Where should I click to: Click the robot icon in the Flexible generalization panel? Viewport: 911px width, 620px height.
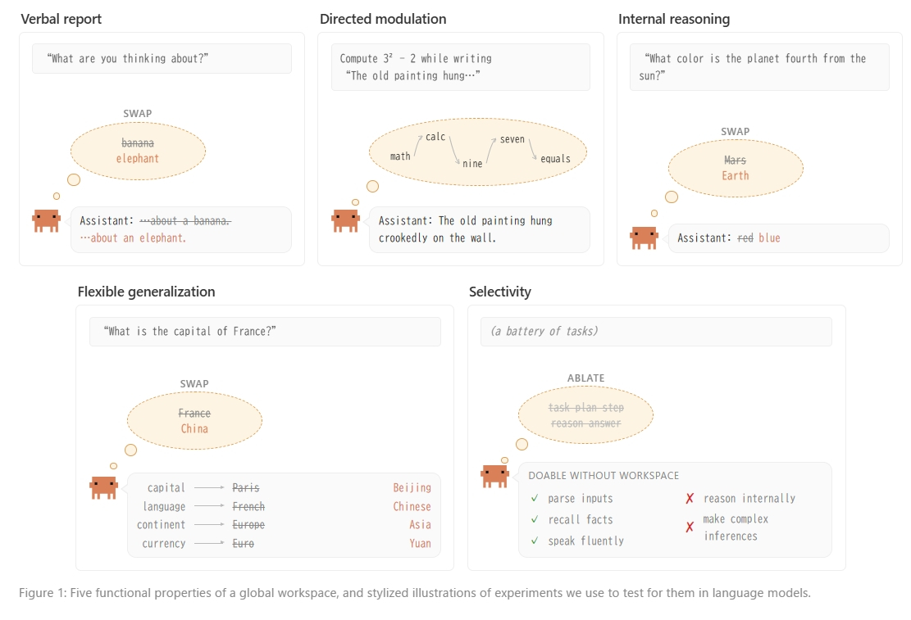[x=104, y=488]
